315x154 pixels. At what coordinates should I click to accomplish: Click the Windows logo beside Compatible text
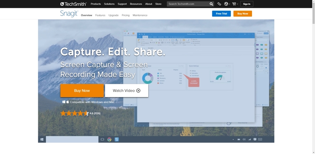(64, 102)
